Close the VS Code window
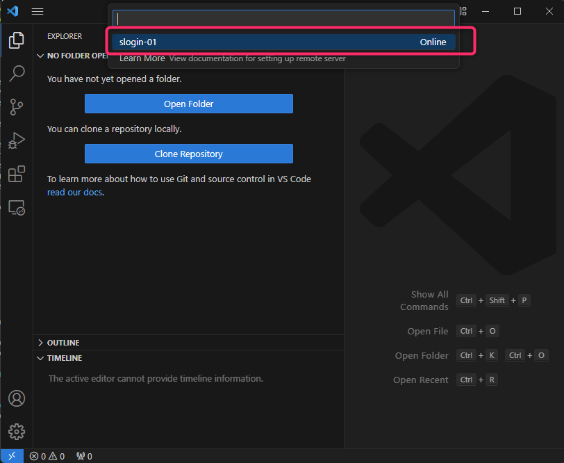Screen dimensions: 564x463 (x=549, y=12)
